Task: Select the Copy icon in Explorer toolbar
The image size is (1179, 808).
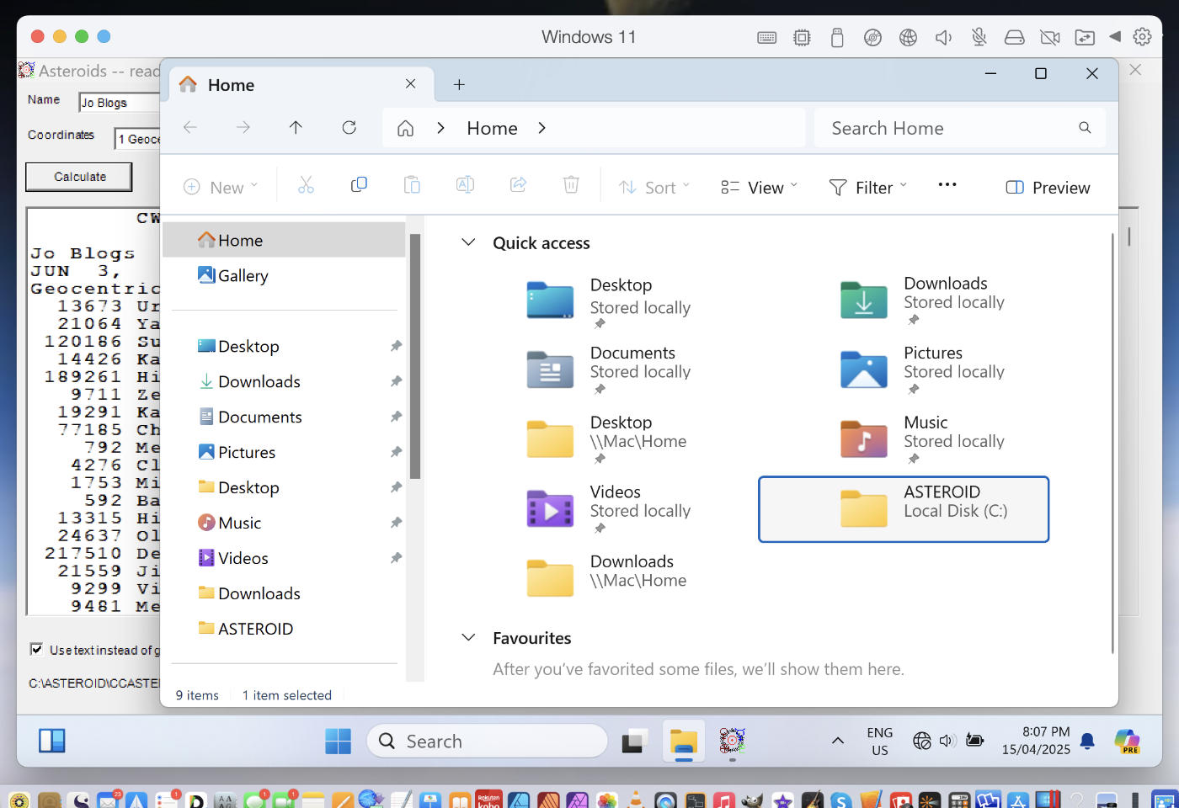Action: click(359, 184)
